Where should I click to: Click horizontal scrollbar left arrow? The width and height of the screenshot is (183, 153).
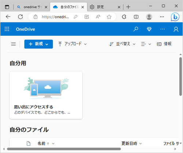[x=4, y=149]
